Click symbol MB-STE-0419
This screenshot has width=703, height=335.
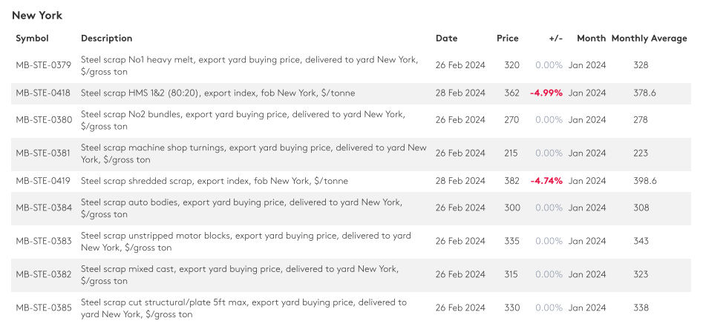[x=44, y=181]
